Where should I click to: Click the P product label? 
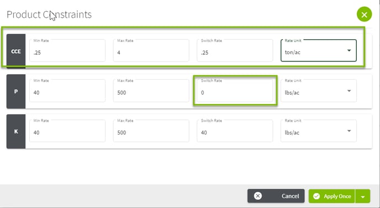(x=16, y=91)
